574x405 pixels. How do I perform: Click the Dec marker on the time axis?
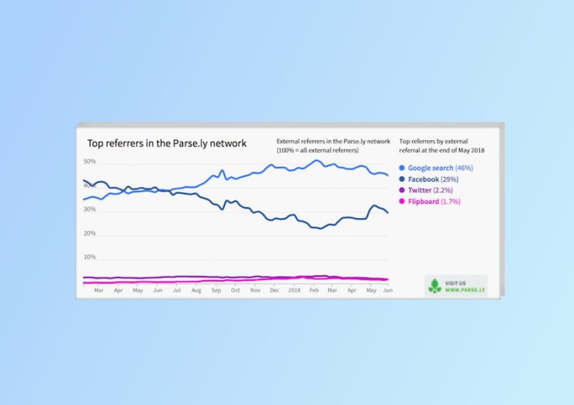pyautogui.click(x=275, y=290)
